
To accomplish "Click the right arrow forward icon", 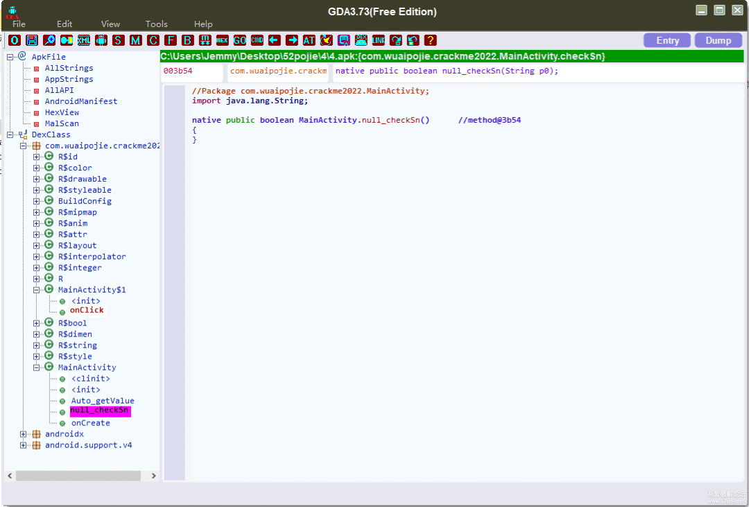I will (292, 40).
